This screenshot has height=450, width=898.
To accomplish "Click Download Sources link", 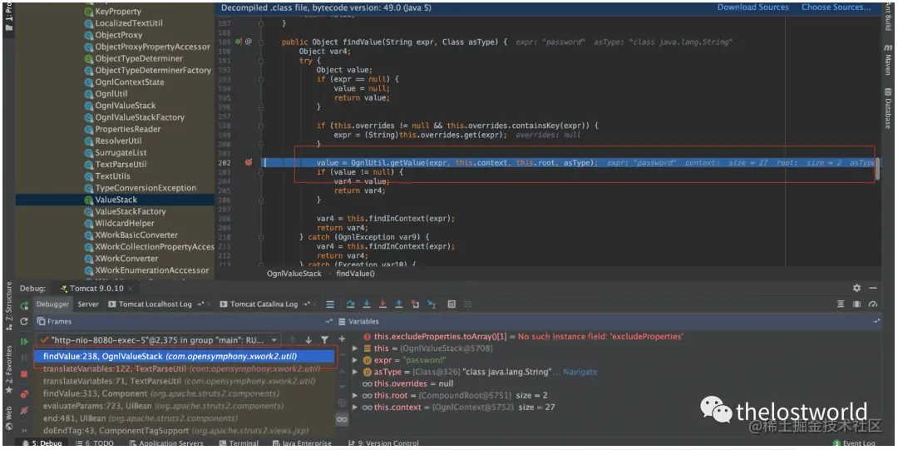I will click(x=752, y=7).
